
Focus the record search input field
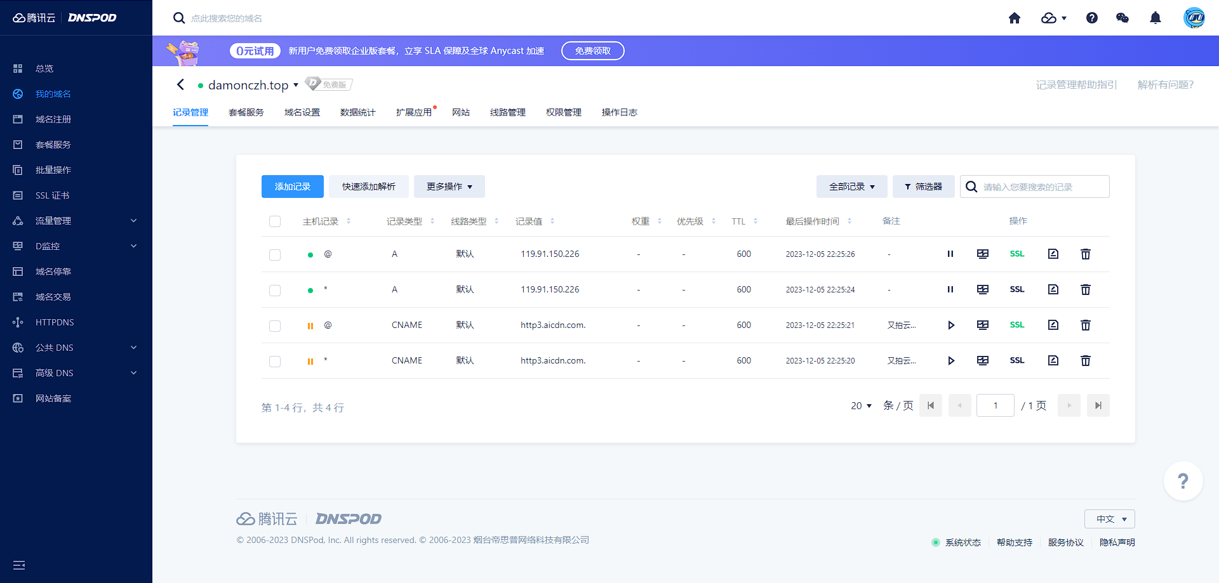click(x=1041, y=187)
